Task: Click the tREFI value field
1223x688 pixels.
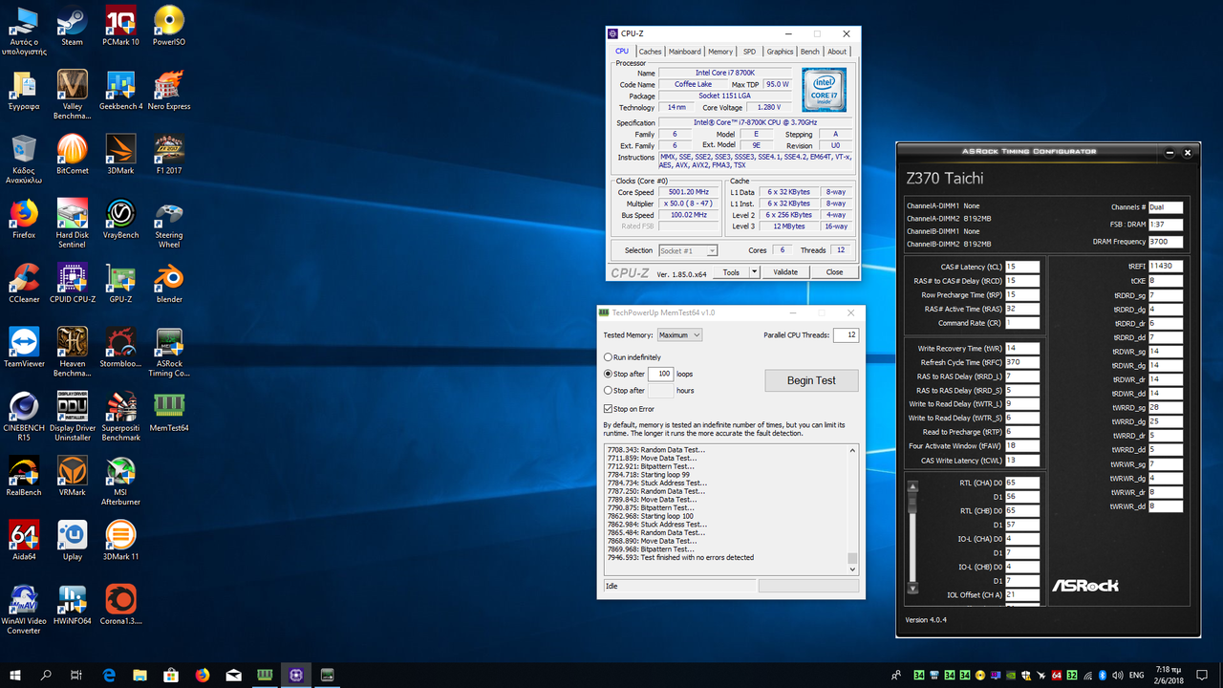Action: point(1166,267)
